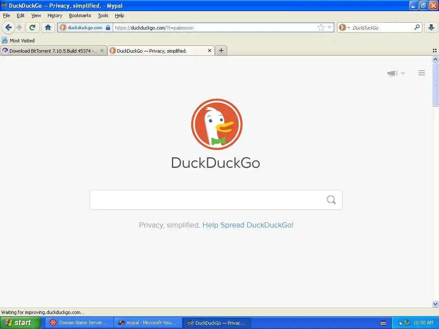This screenshot has width=439, height=329.
Task: Switch to Domain Name Server taskbar window
Action: click(79, 323)
